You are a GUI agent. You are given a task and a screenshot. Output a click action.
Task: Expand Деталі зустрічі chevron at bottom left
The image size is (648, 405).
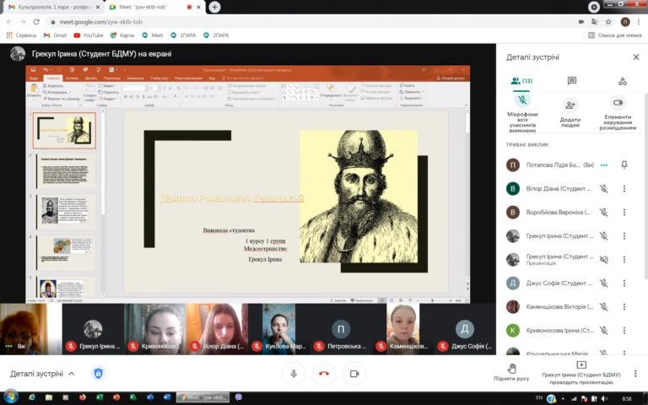tap(71, 373)
